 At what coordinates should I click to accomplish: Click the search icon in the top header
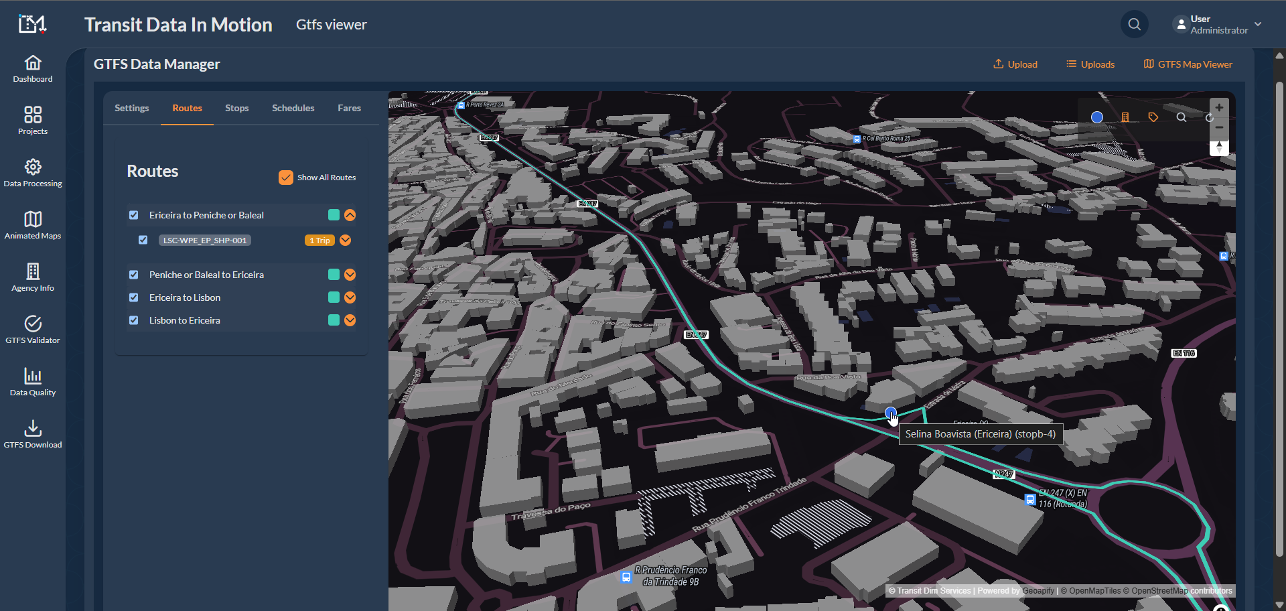pos(1134,25)
